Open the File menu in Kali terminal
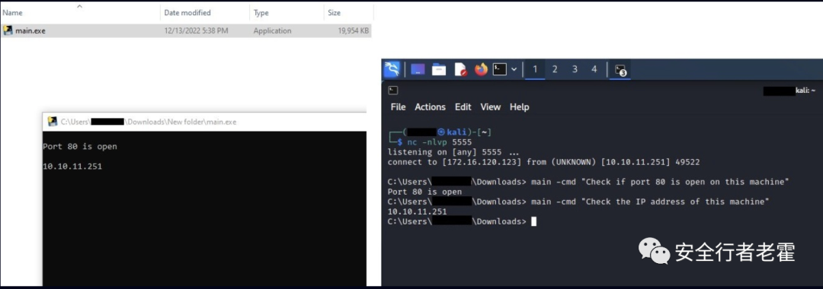823x289 pixels. (x=399, y=106)
